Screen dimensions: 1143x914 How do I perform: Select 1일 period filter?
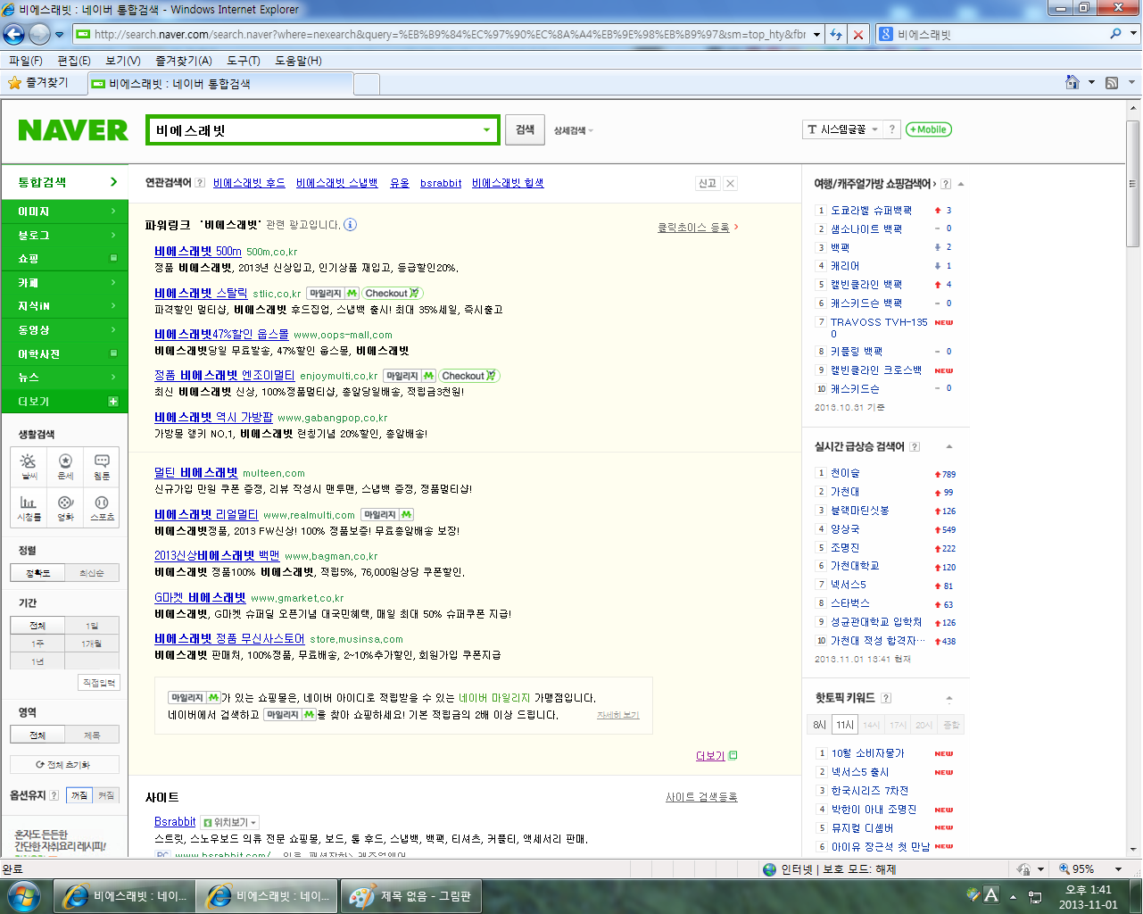point(92,626)
